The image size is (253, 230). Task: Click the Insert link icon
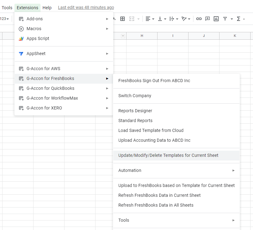pos(199,19)
